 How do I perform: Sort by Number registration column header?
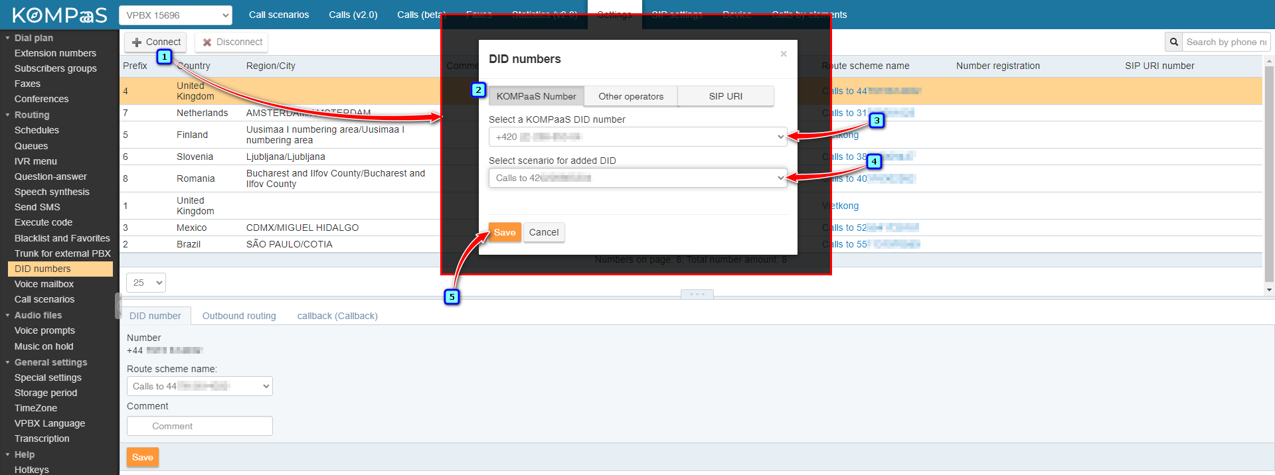pos(997,66)
